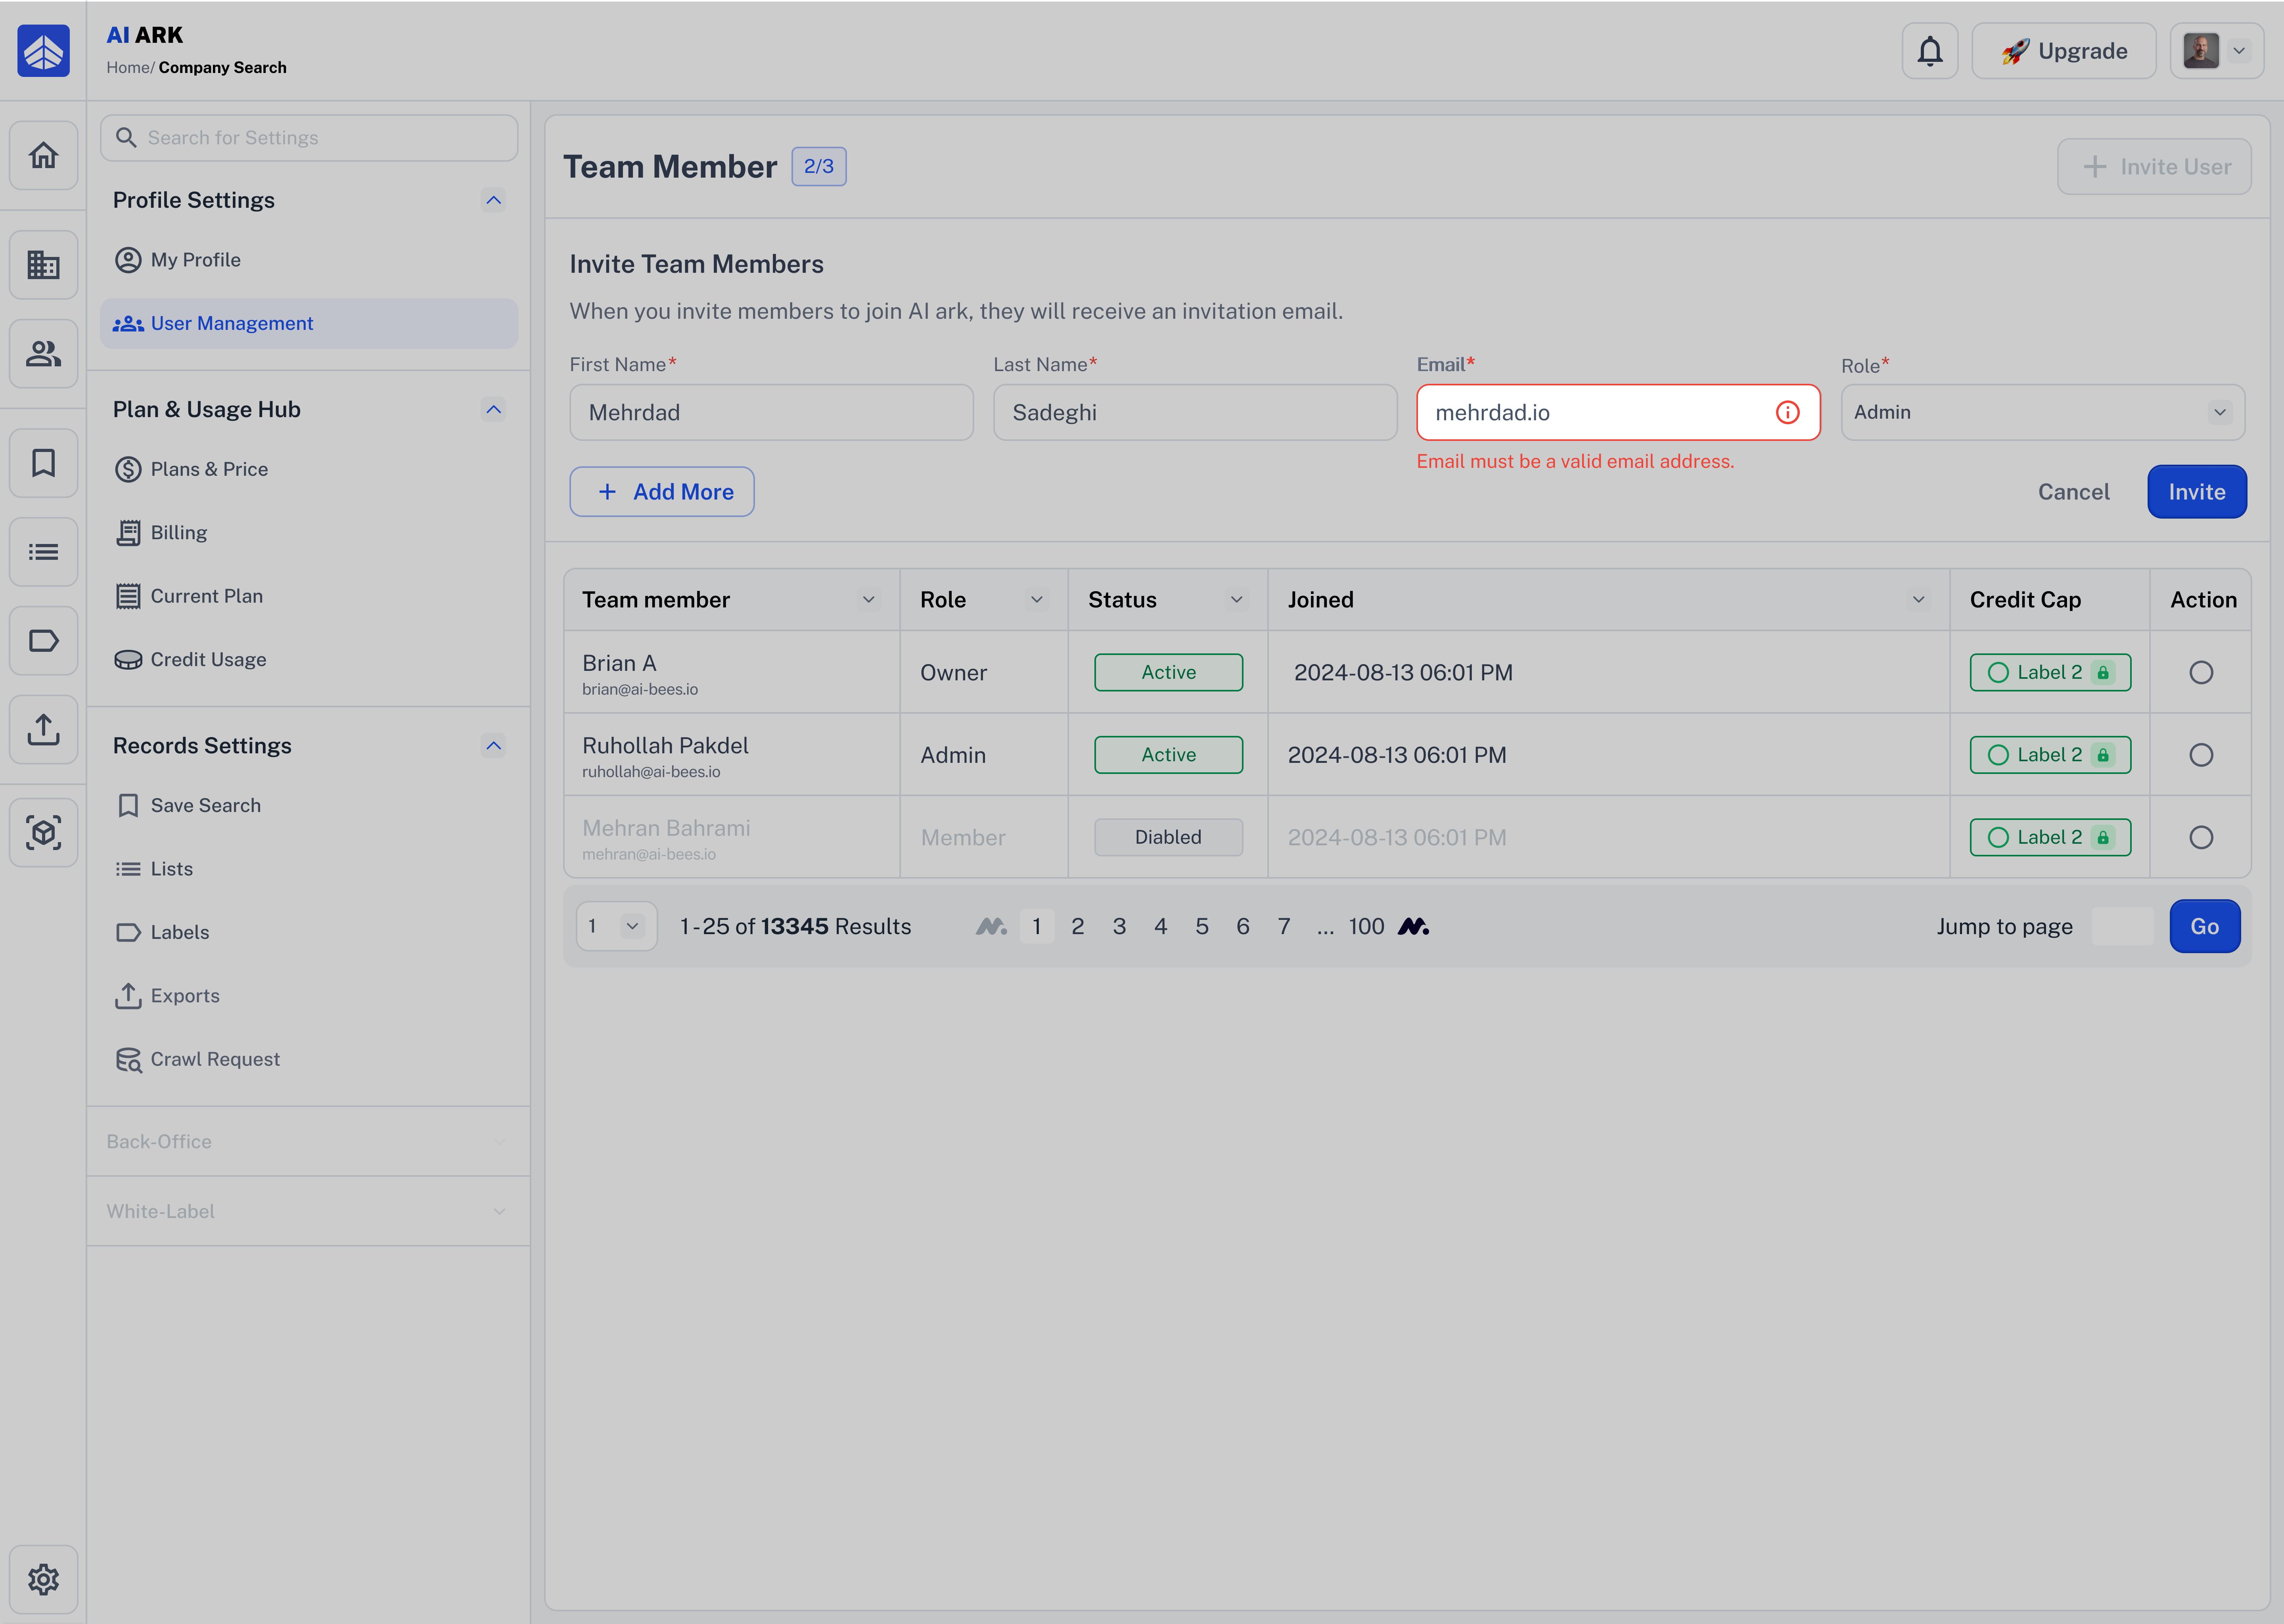Click the first page pagination arrow icon
This screenshot has width=2284, height=1624.
[991, 927]
